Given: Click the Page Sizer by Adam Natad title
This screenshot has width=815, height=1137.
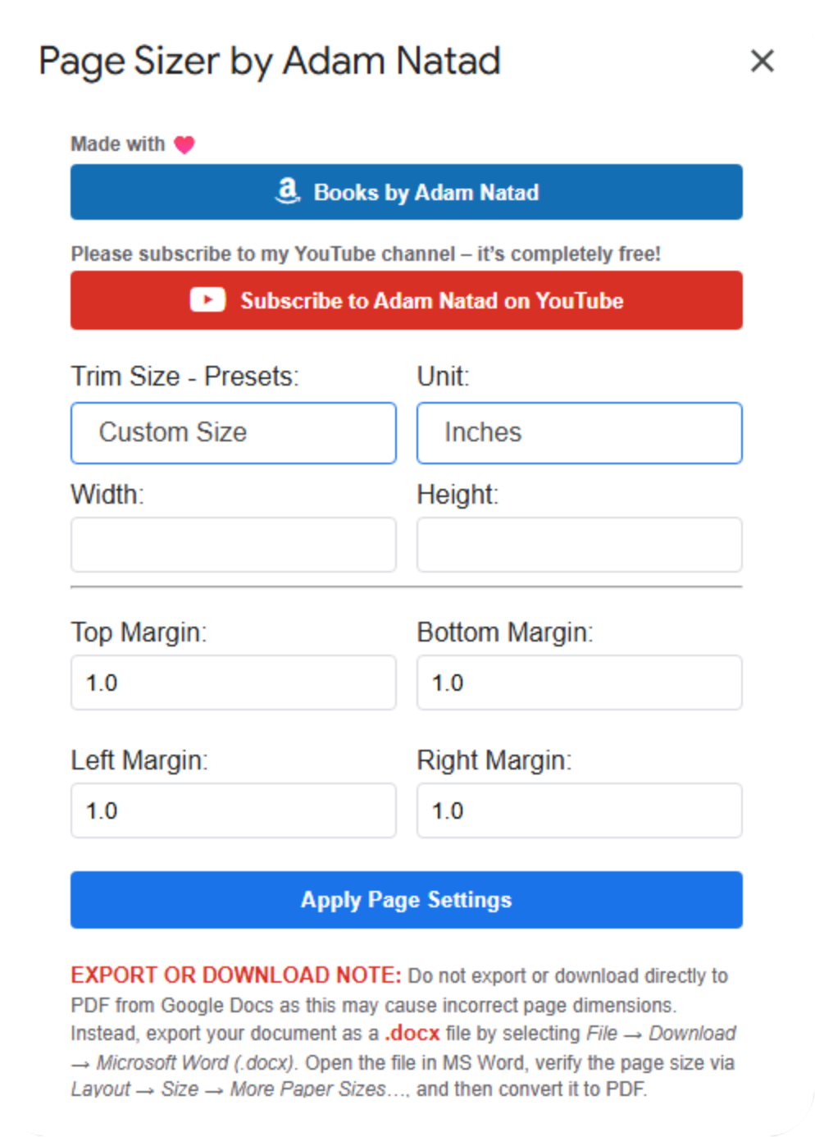Looking at the screenshot, I should pyautogui.click(x=270, y=62).
